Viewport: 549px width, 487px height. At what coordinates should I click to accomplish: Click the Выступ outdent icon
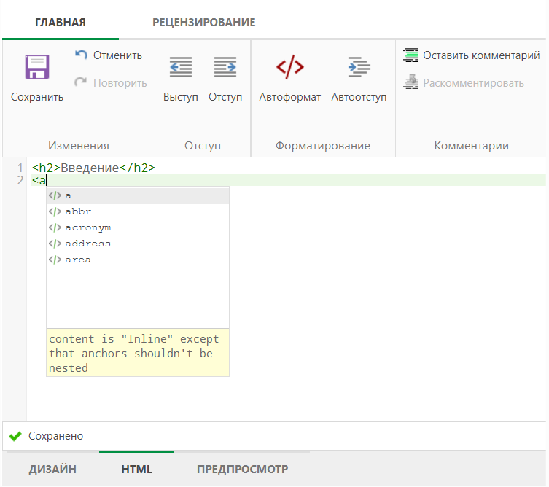tap(181, 67)
